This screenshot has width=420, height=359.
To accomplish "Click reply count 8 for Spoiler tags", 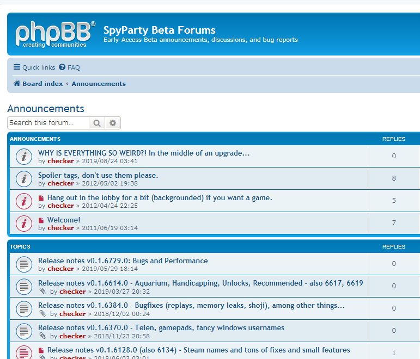I will click(394, 178).
